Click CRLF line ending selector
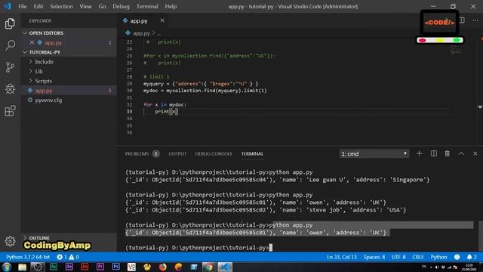This screenshot has width=483, height=272. [x=417, y=257]
